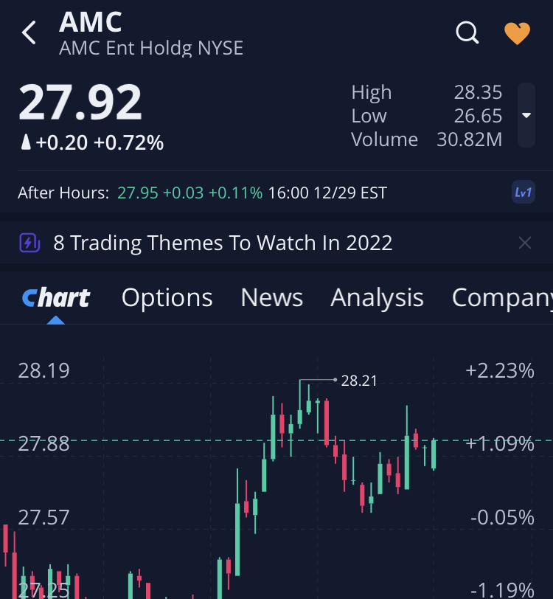This screenshot has height=599, width=553.
Task: Open the Company tab
Action: click(x=501, y=298)
